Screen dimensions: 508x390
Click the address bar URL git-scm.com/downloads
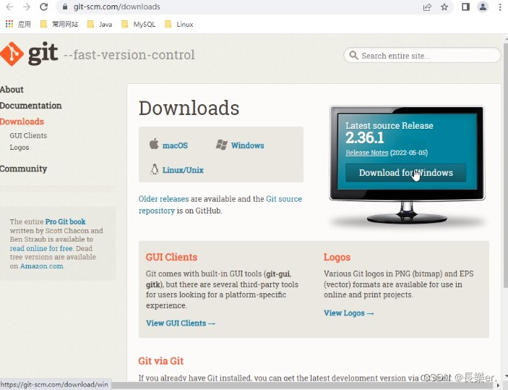tap(116, 7)
